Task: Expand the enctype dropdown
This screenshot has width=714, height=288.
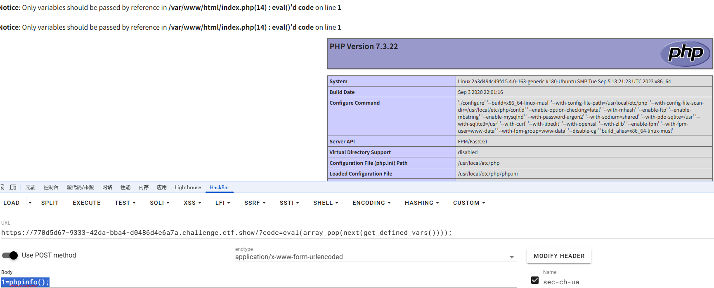Action: pyautogui.click(x=511, y=257)
